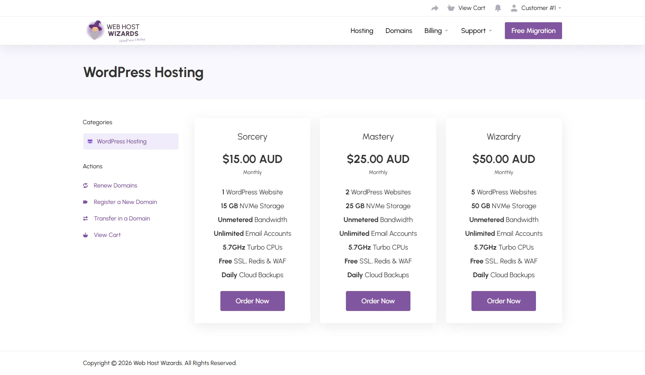Click the Wizardry plan title
645x375 pixels.
[x=504, y=137]
